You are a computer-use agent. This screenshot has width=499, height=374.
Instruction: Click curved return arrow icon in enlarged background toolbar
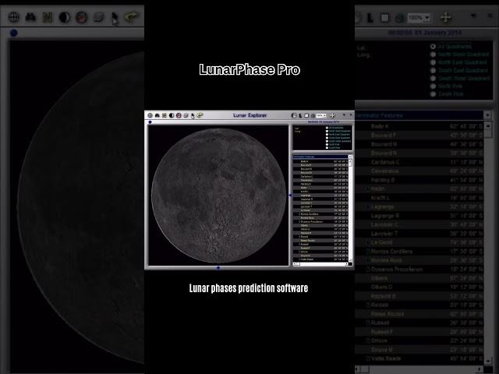click(131, 17)
